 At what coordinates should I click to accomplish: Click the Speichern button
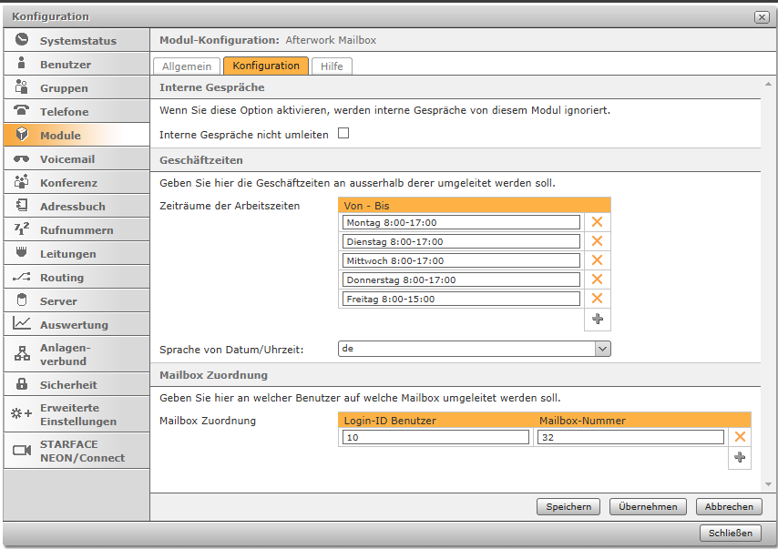pos(568,507)
